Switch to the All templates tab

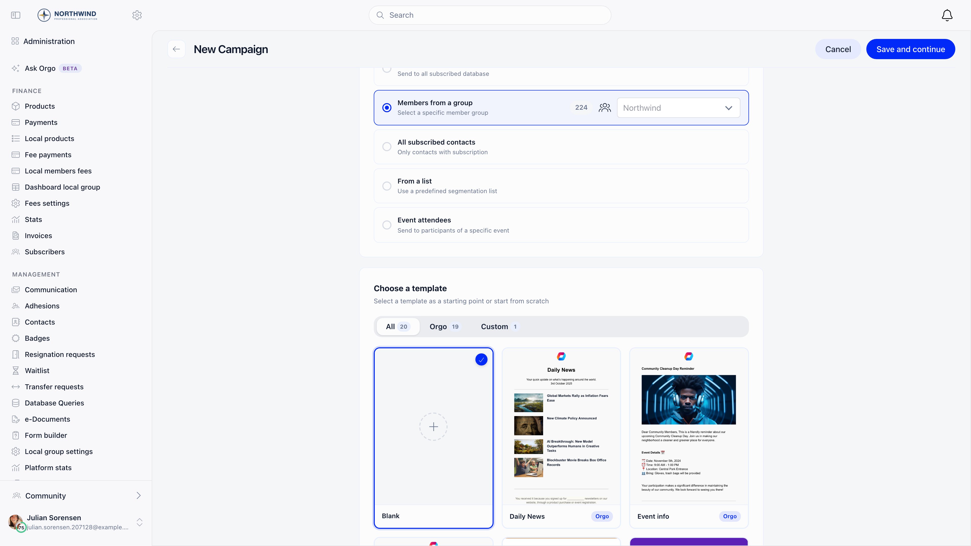coord(398,327)
